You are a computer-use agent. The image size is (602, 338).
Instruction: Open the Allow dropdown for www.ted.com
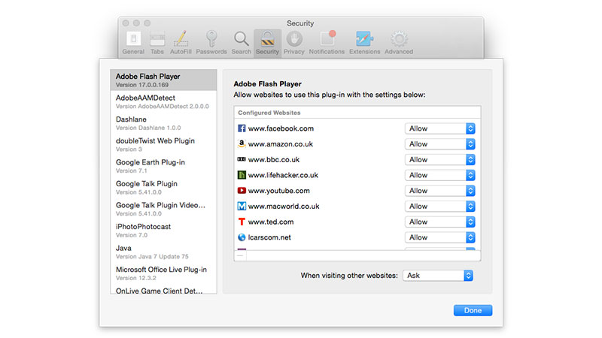[440, 222]
